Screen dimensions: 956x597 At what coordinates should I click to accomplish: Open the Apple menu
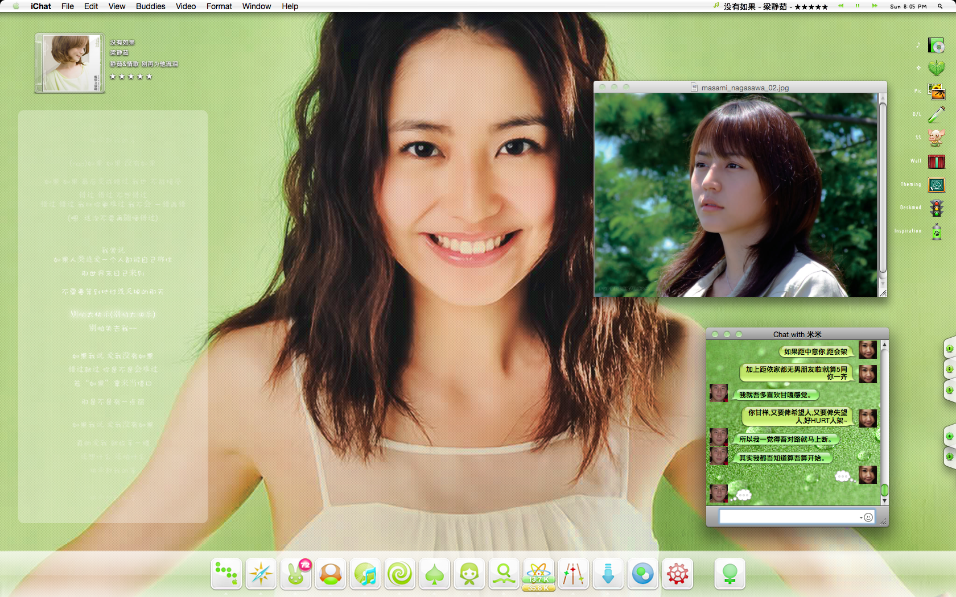(x=16, y=6)
